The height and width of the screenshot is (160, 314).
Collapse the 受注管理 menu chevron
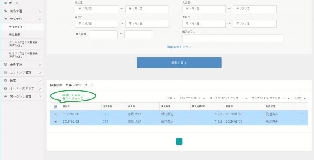[x=40, y=19]
